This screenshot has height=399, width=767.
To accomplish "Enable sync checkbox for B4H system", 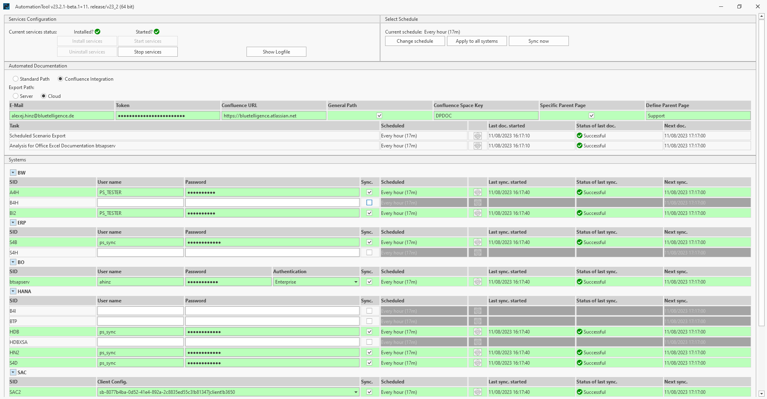I will point(369,203).
